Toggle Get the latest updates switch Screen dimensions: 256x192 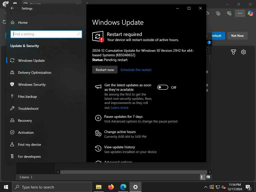pyautogui.click(x=162, y=87)
